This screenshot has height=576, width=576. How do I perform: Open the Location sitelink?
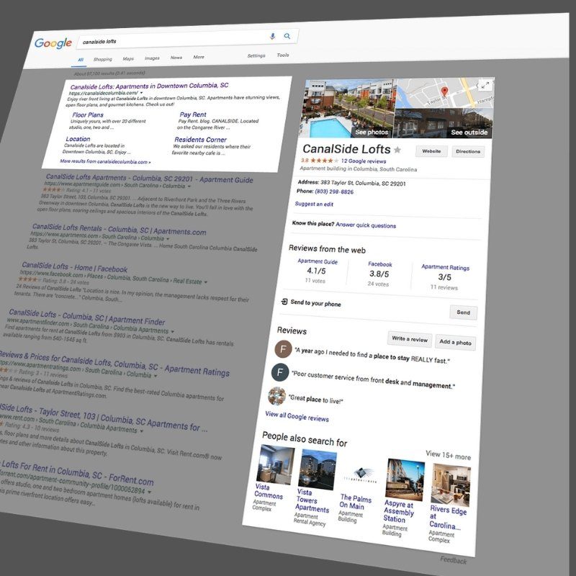pyautogui.click(x=78, y=139)
